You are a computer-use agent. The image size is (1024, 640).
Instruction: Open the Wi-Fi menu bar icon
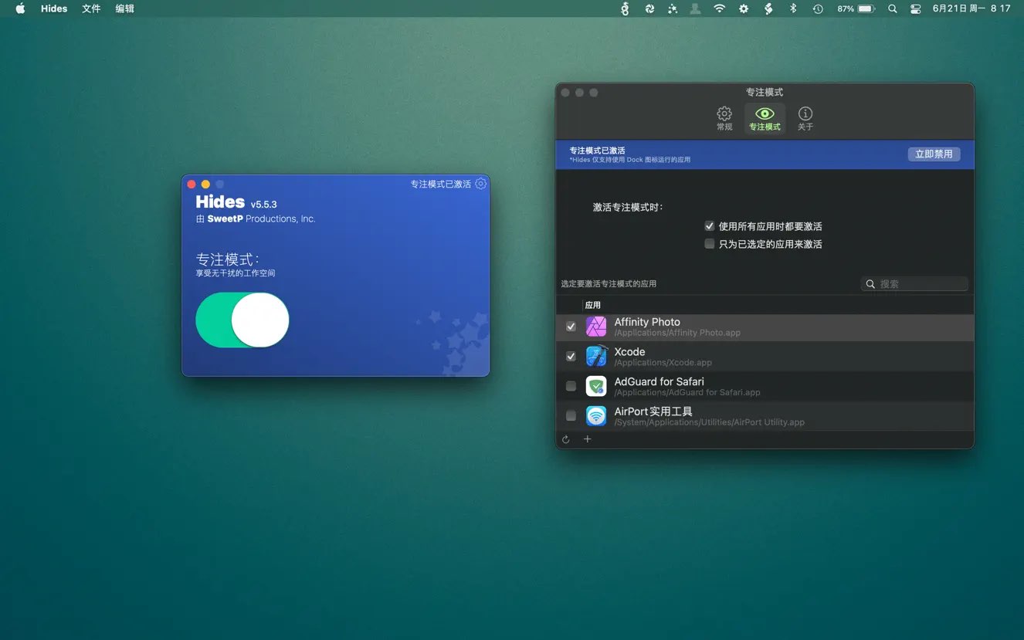[x=720, y=8]
